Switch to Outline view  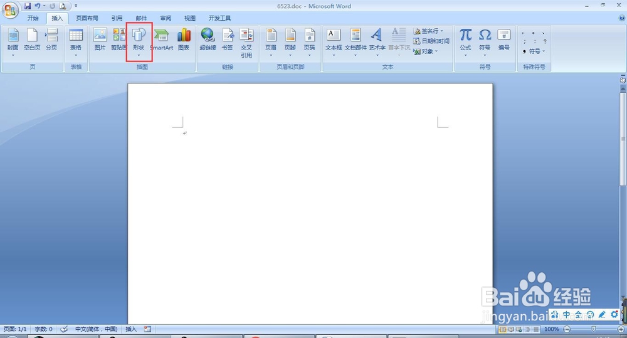[527, 329]
